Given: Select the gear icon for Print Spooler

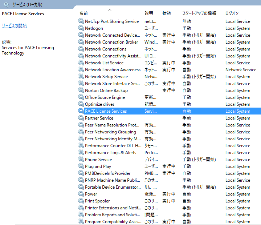Looking at the screenshot, I should coord(81,201).
